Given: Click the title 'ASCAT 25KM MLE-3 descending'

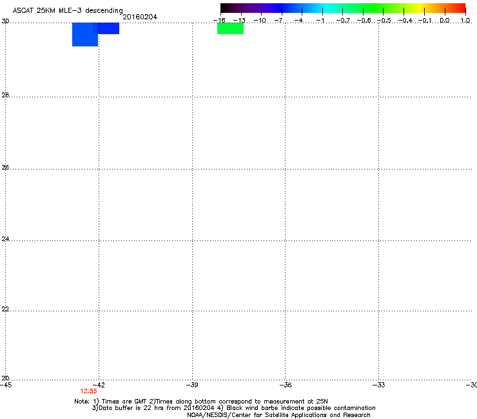Looking at the screenshot, I should coord(68,10).
